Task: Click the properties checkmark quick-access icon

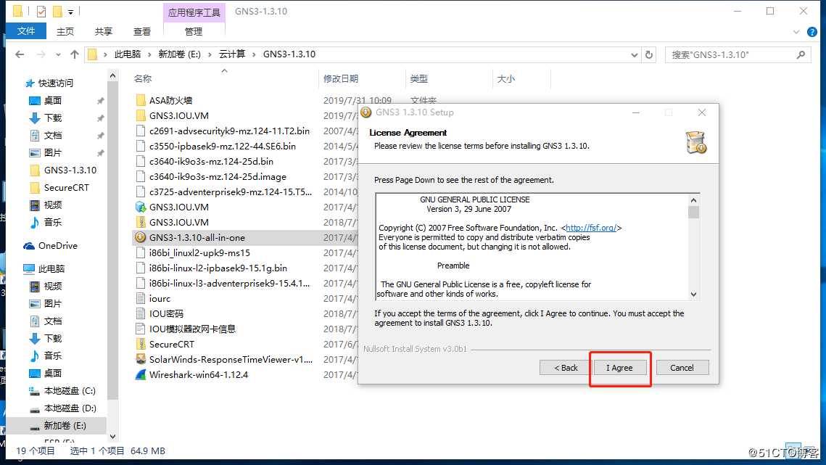Action: 41,11
